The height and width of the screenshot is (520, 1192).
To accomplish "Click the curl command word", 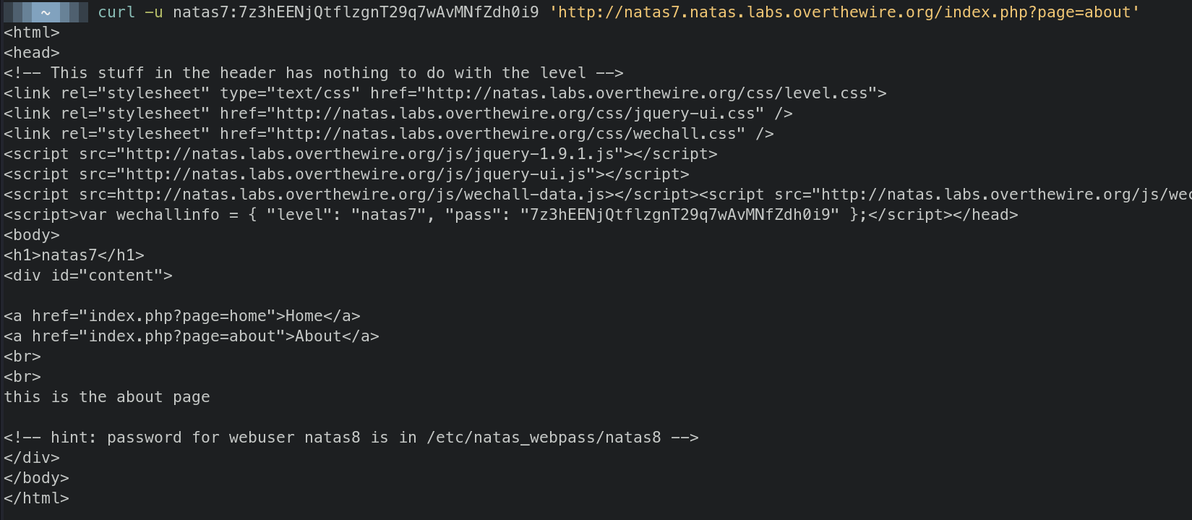I will (x=116, y=12).
